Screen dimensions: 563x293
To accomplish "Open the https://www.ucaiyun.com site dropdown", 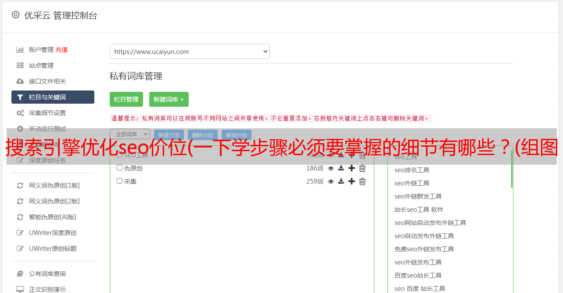I will click(190, 51).
